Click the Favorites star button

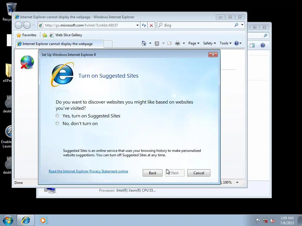coord(27,35)
